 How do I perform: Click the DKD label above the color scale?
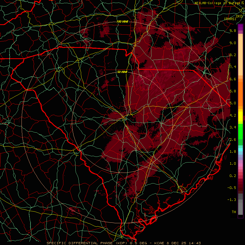(239, 16)
